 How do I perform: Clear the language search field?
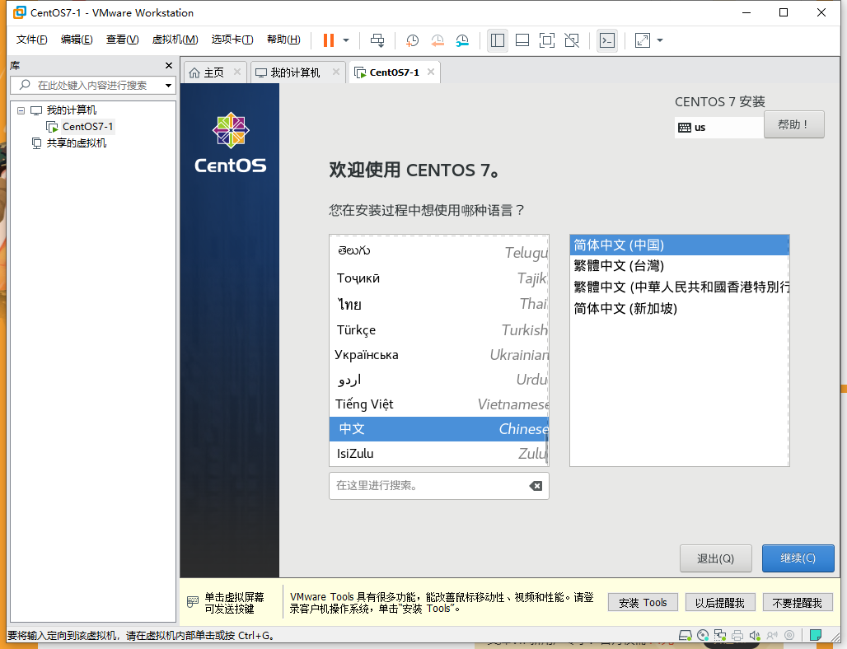[x=536, y=486]
